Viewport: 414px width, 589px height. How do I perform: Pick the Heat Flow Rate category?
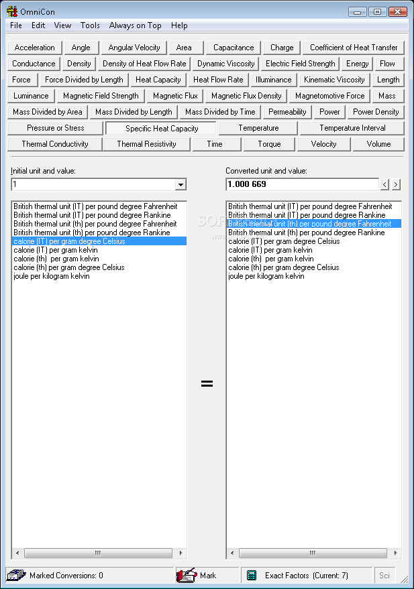point(218,80)
